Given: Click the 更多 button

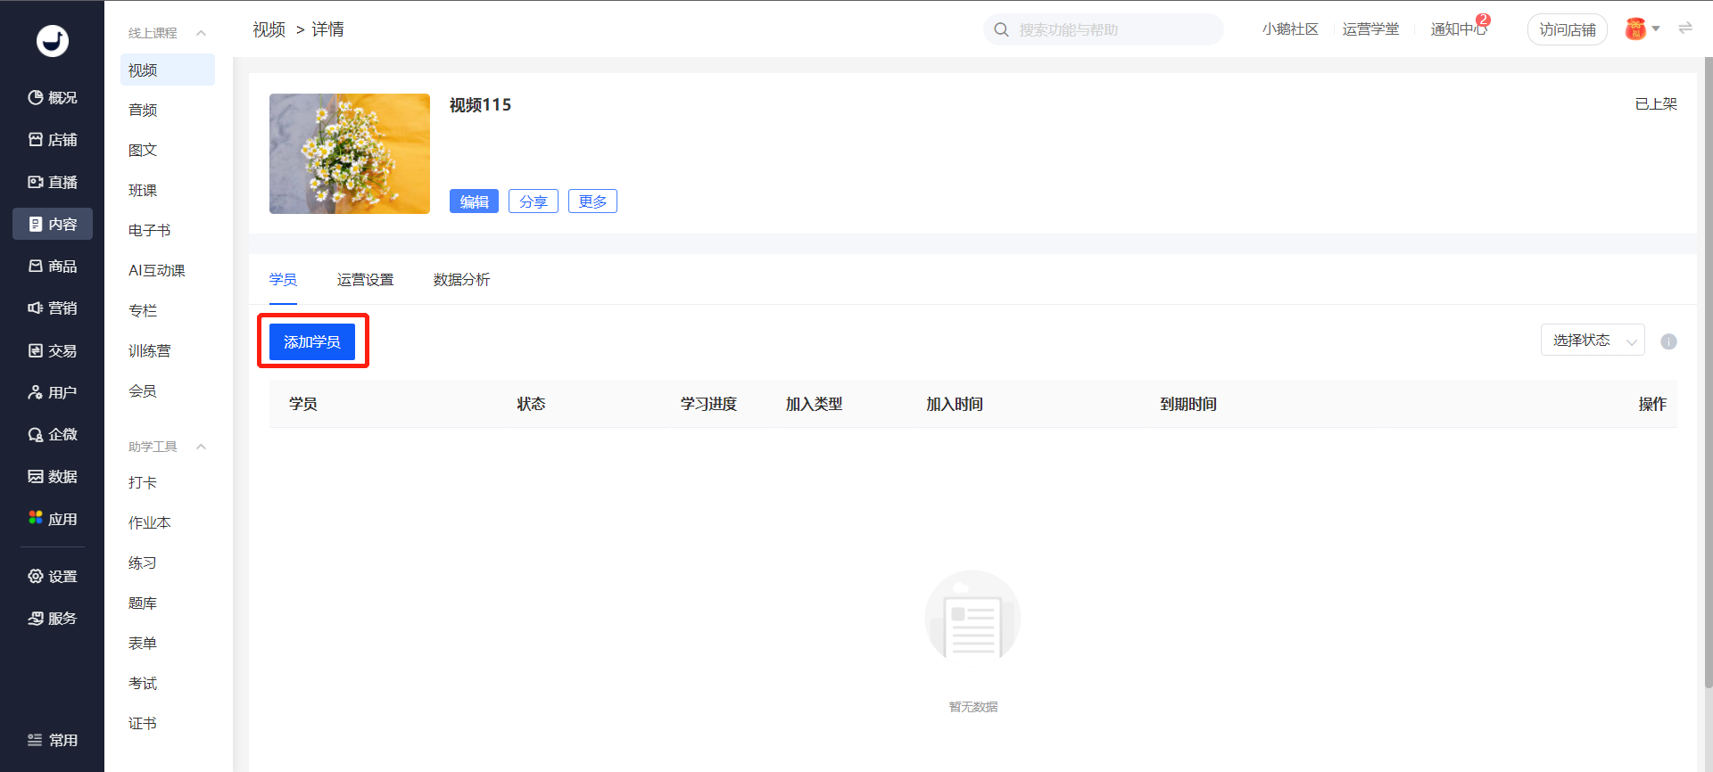Looking at the screenshot, I should pyautogui.click(x=592, y=201).
